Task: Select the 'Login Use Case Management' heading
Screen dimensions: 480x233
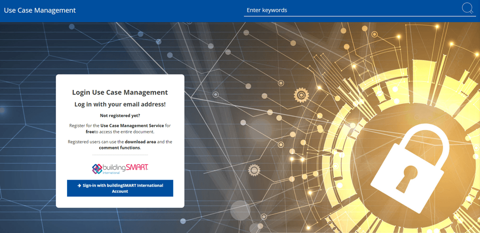Action: pos(120,92)
